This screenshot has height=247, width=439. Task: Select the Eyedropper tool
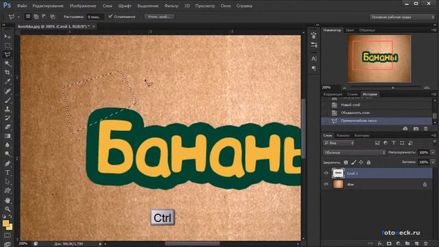pyautogui.click(x=8, y=82)
